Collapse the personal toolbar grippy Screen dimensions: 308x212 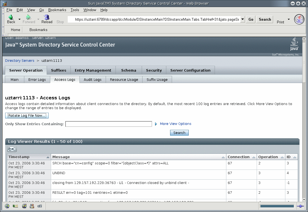(3, 30)
